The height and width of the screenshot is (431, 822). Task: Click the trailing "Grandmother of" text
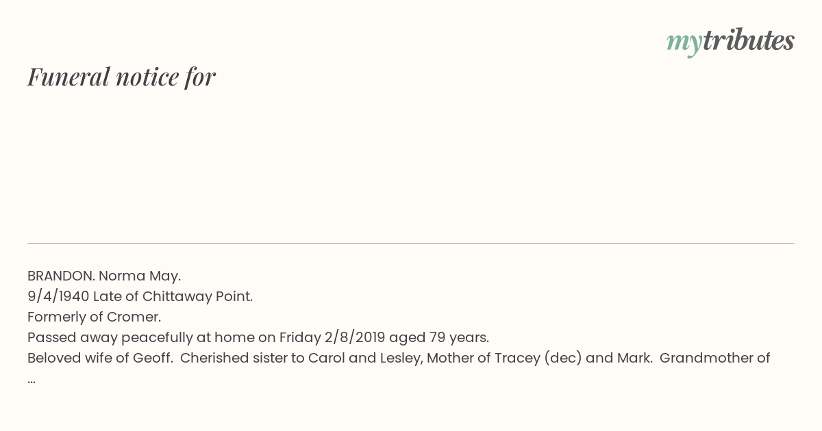(x=715, y=358)
